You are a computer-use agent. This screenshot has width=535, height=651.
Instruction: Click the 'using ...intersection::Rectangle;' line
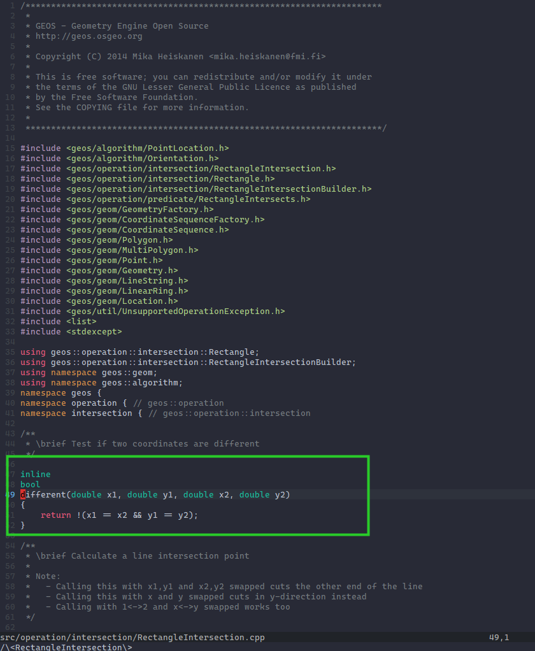pyautogui.click(x=140, y=352)
